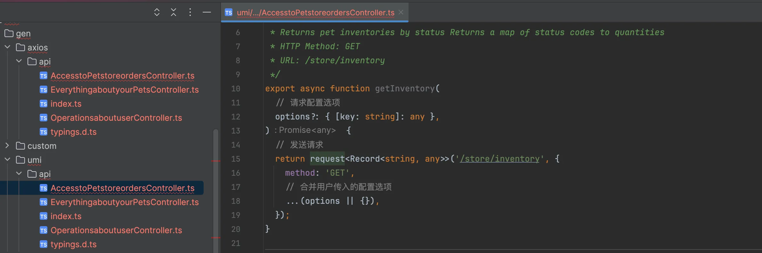This screenshot has height=253, width=762.
Task: Select the gen folder
Action: (x=23, y=34)
